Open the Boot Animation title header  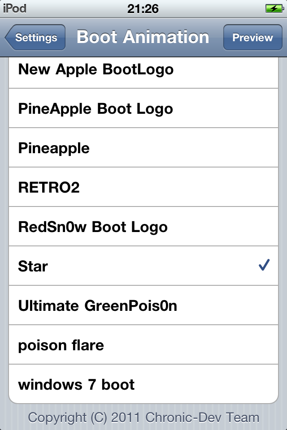143,37
